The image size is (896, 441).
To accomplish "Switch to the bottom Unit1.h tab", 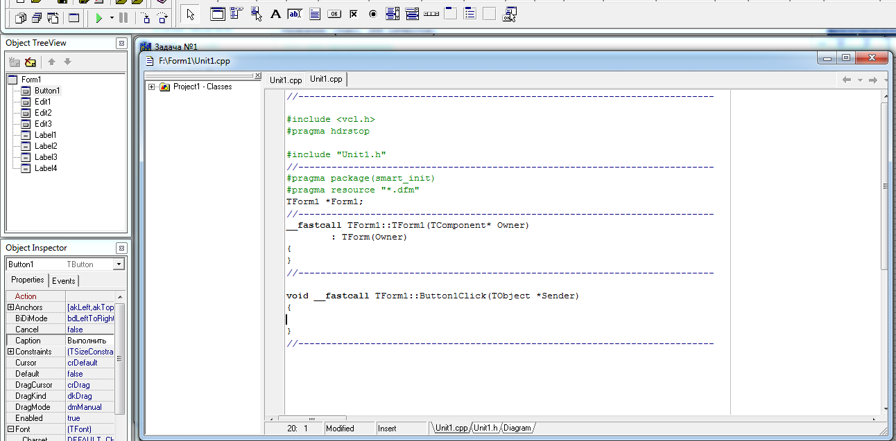I will point(486,428).
